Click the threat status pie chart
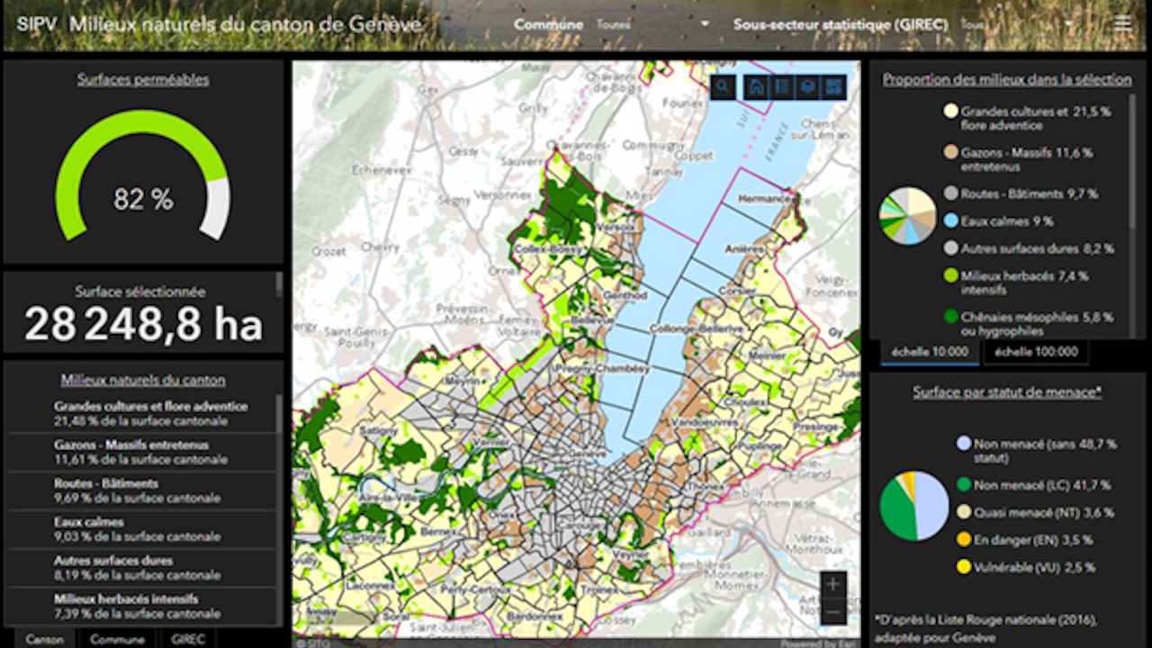 tap(914, 506)
